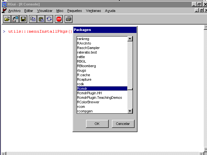Open the Ayuda menu
Viewport: 207px width, 155px height.
(110, 11)
